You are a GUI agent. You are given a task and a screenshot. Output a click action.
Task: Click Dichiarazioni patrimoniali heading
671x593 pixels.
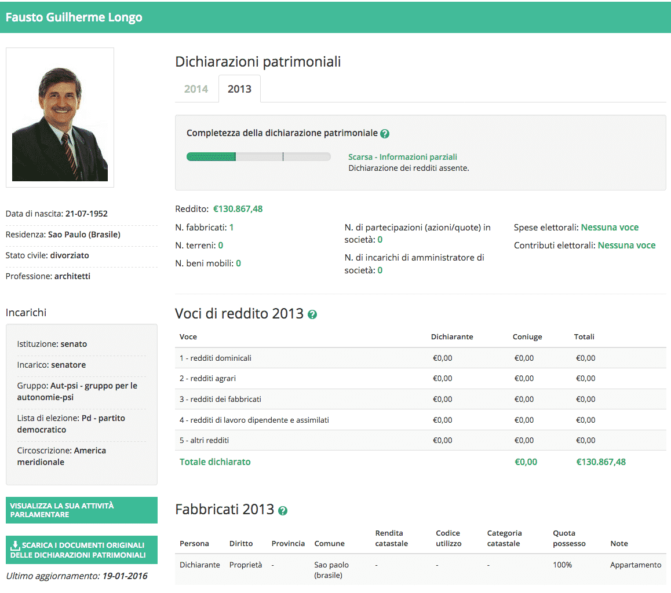[x=258, y=62]
